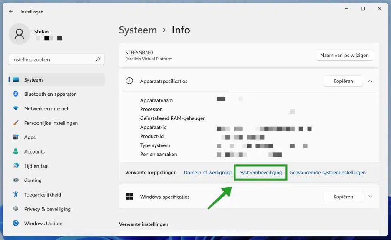Copy Apparaatspecificaties with Kopiëren button
This screenshot has height=240, width=391.
(x=343, y=81)
